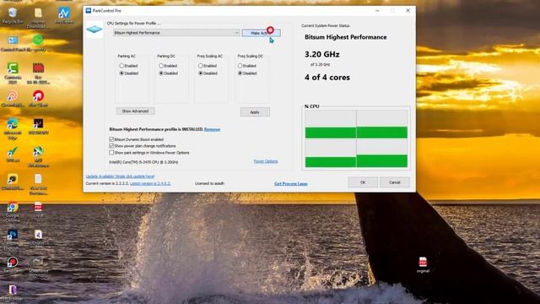Open the 'original' PDF file on the desktop
The width and height of the screenshot is (540, 304).
coord(423,264)
